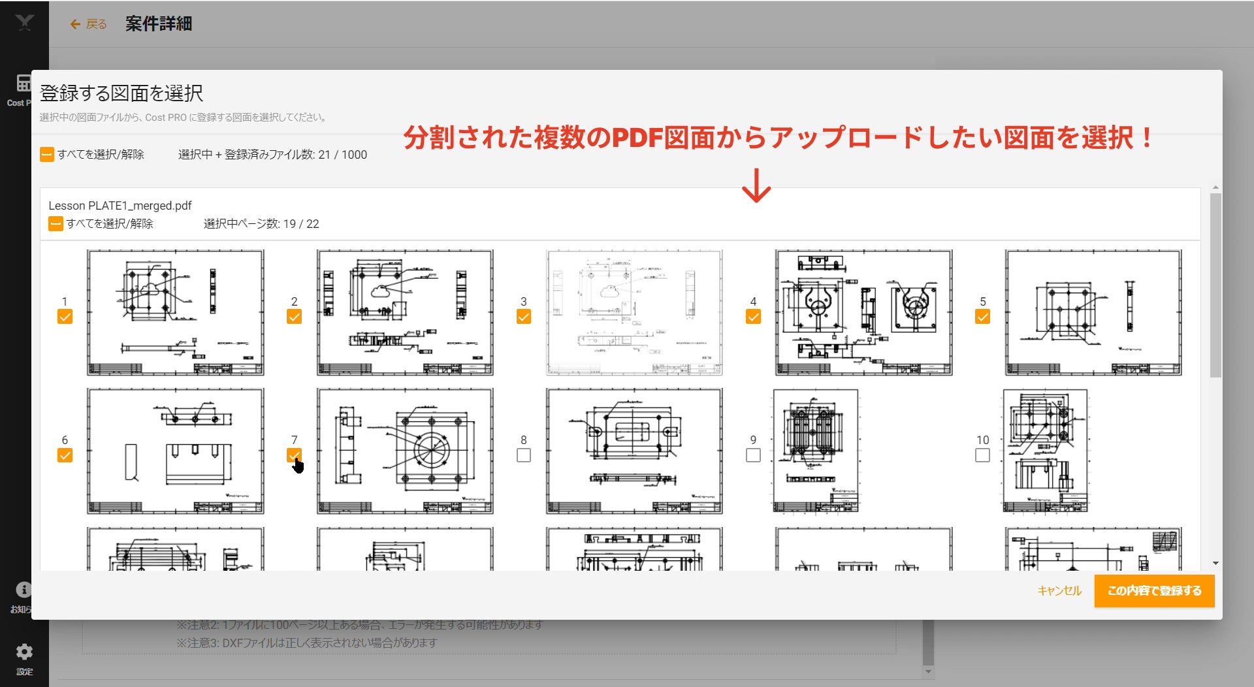Click この内容で登録する button

tap(1154, 590)
